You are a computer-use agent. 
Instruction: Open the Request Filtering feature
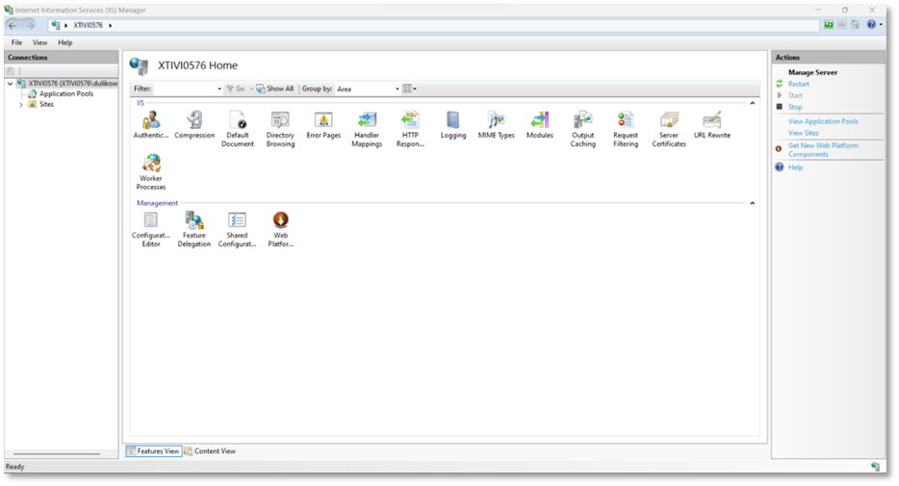click(x=626, y=121)
